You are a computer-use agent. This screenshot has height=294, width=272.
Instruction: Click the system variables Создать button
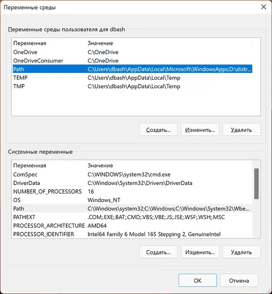158,251
